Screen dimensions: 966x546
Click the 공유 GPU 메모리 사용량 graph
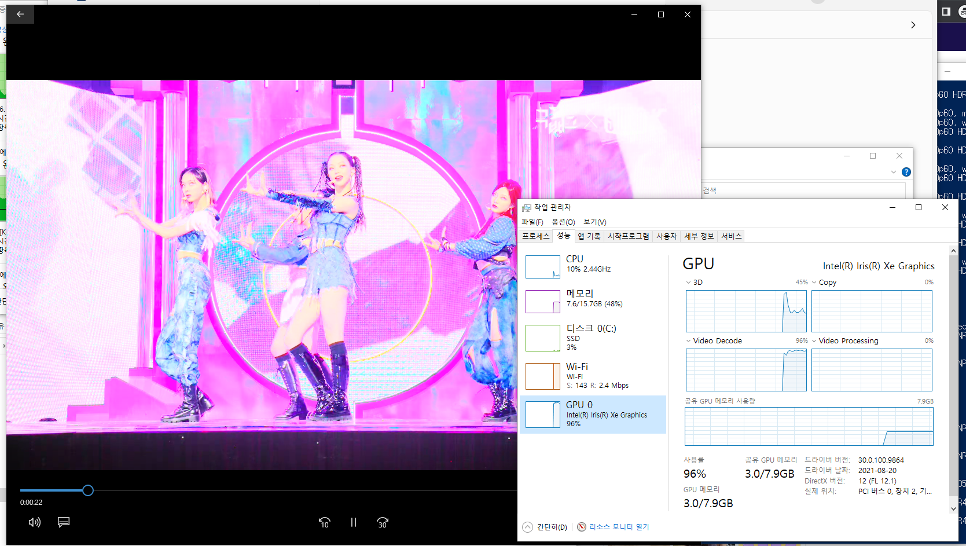click(x=809, y=426)
